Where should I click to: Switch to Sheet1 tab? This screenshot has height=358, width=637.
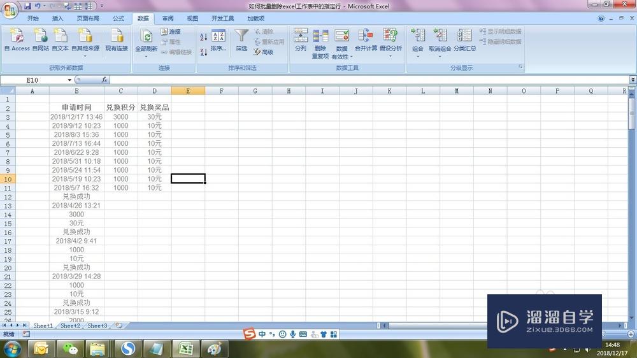point(43,326)
